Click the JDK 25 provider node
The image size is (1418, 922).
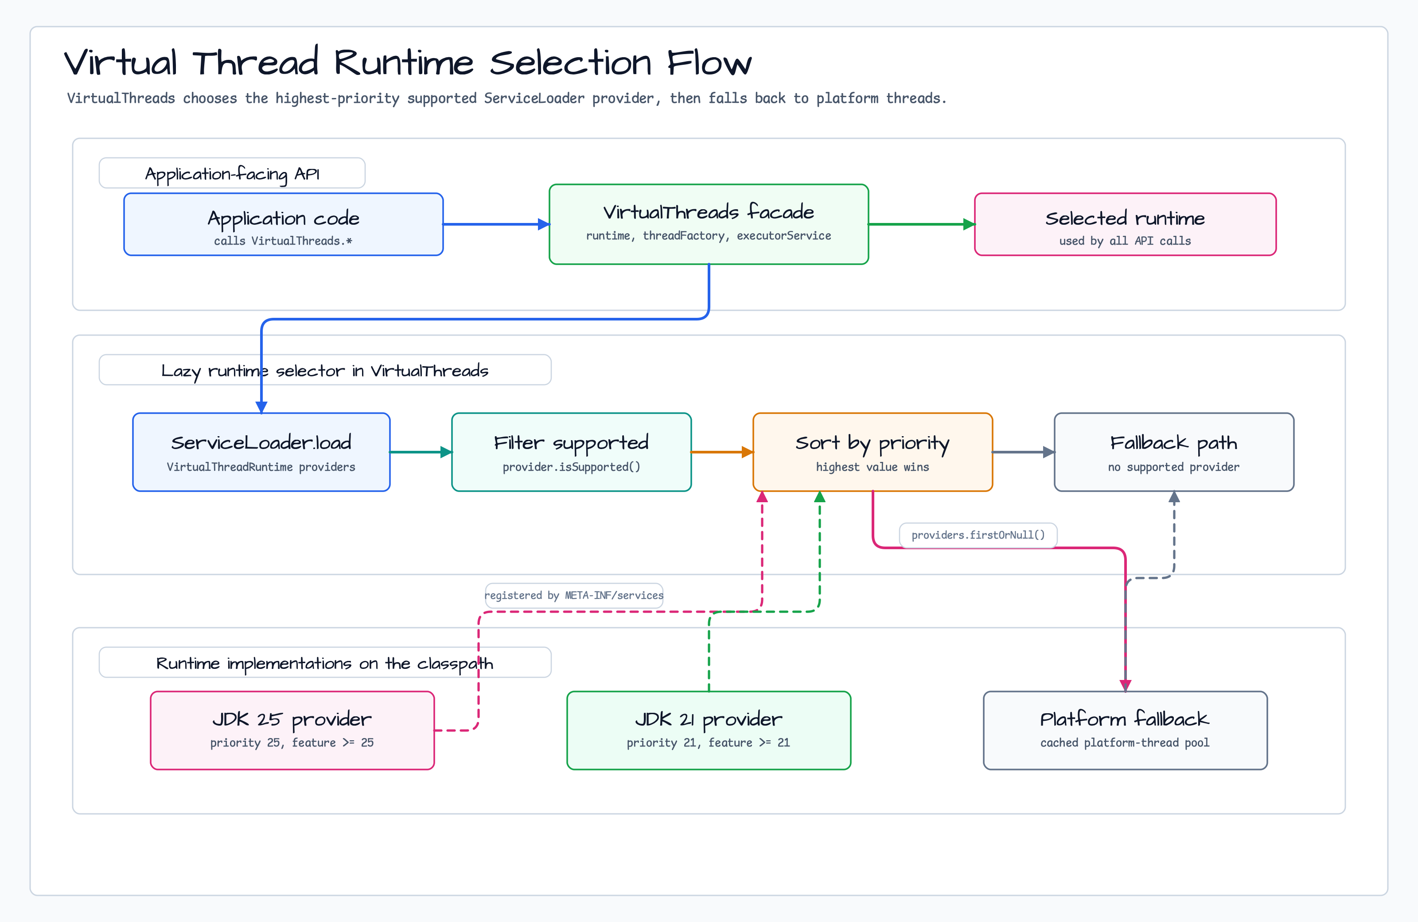click(x=292, y=730)
